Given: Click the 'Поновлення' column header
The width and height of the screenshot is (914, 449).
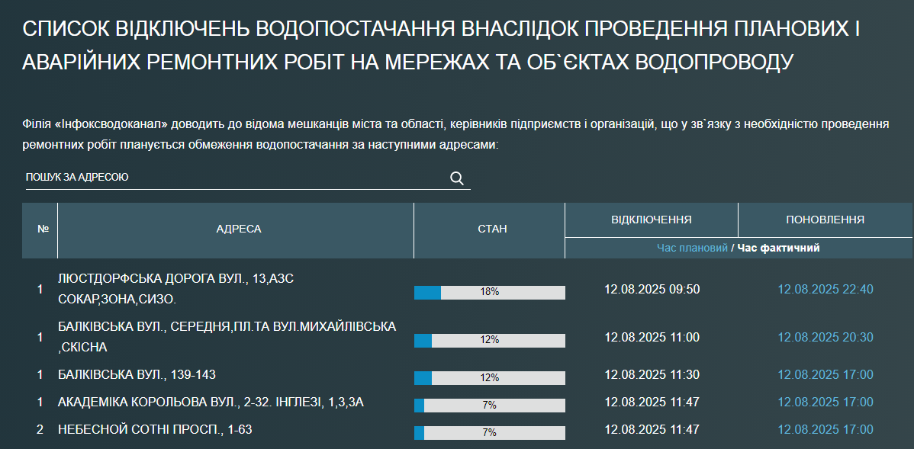Looking at the screenshot, I should point(825,220).
